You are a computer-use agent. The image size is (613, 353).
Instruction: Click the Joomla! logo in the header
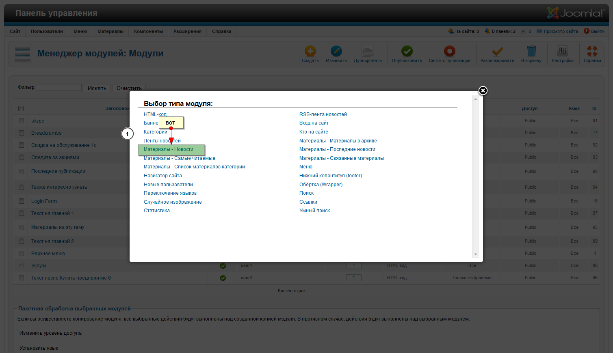coord(575,13)
